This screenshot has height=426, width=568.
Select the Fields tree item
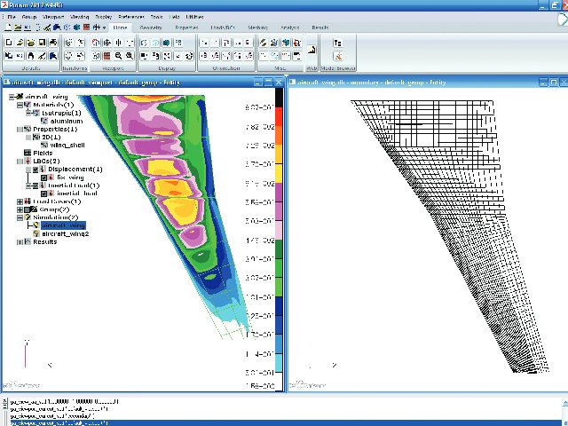point(43,154)
